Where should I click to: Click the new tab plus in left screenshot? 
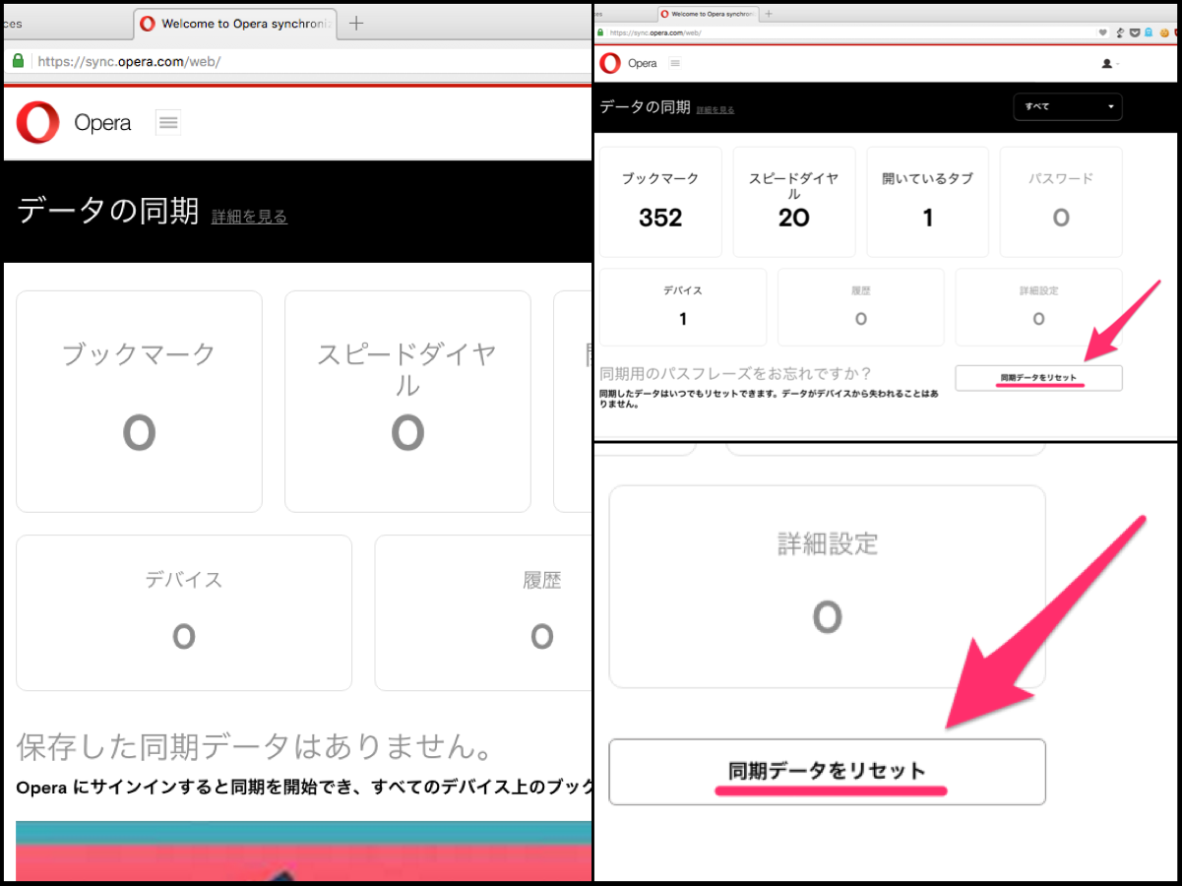[x=356, y=23]
